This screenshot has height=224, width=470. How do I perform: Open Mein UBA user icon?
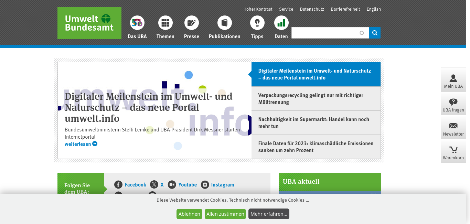[x=453, y=78]
